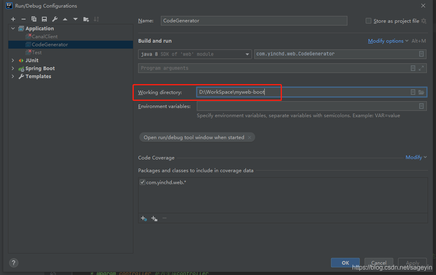Click the Save Configuration disk icon
This screenshot has height=275, width=436.
44,19
